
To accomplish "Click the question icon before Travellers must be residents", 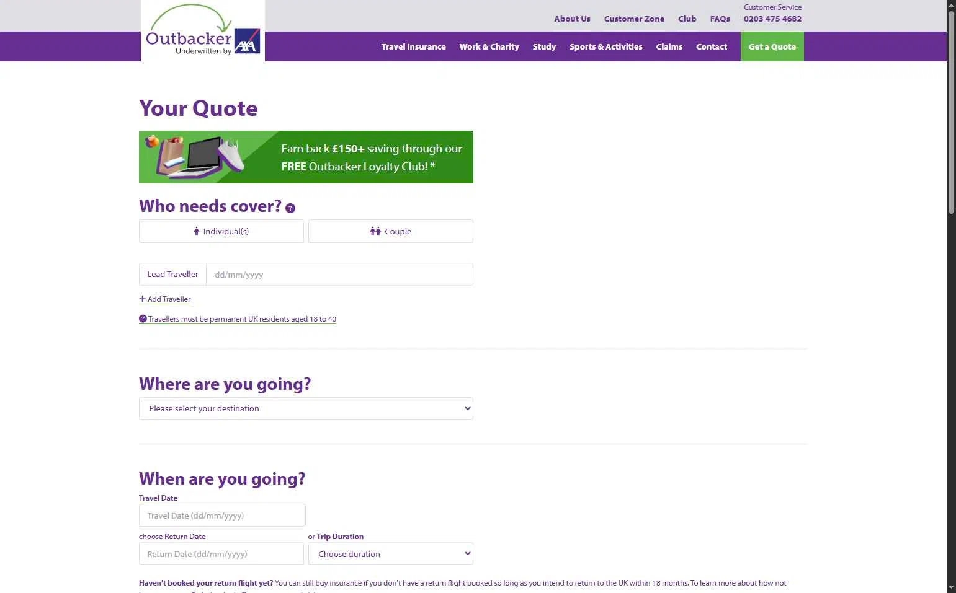I will 143,318.
